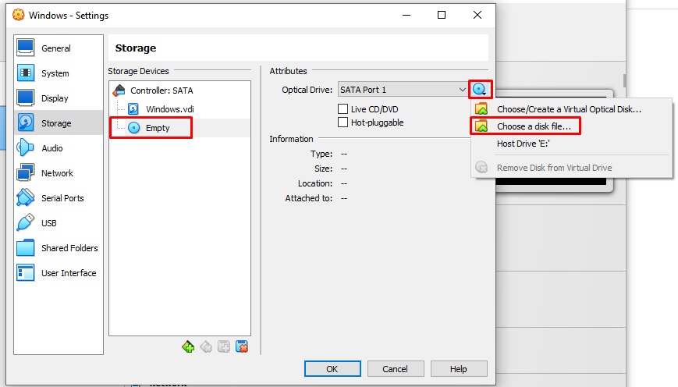Click the 'Storage Devices' section label
The height and width of the screenshot is (387, 678).
(138, 71)
